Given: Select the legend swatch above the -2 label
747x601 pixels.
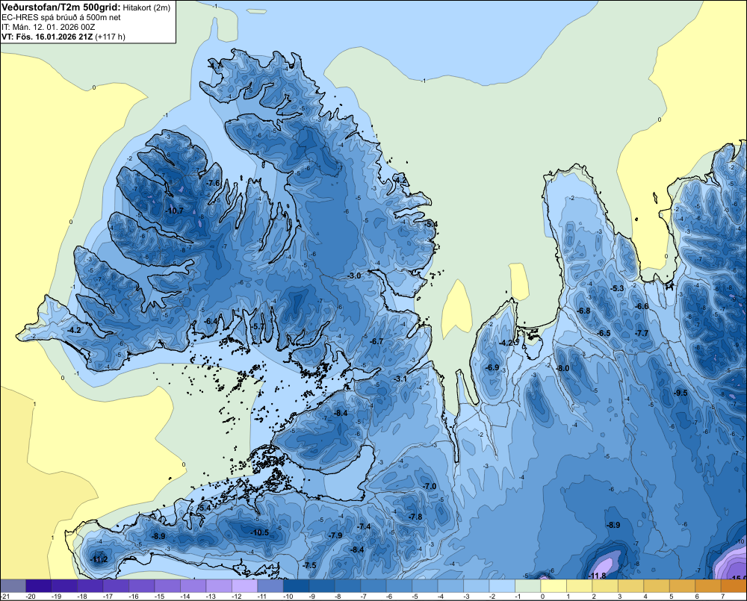Looking at the screenshot, I should coord(502,585).
